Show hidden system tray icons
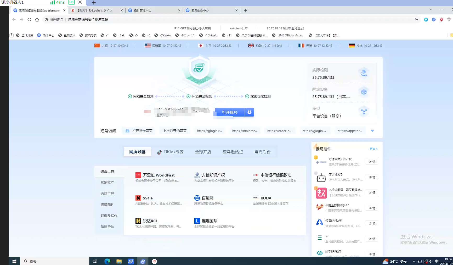Viewport: 453px width, 265px height. (x=414, y=261)
